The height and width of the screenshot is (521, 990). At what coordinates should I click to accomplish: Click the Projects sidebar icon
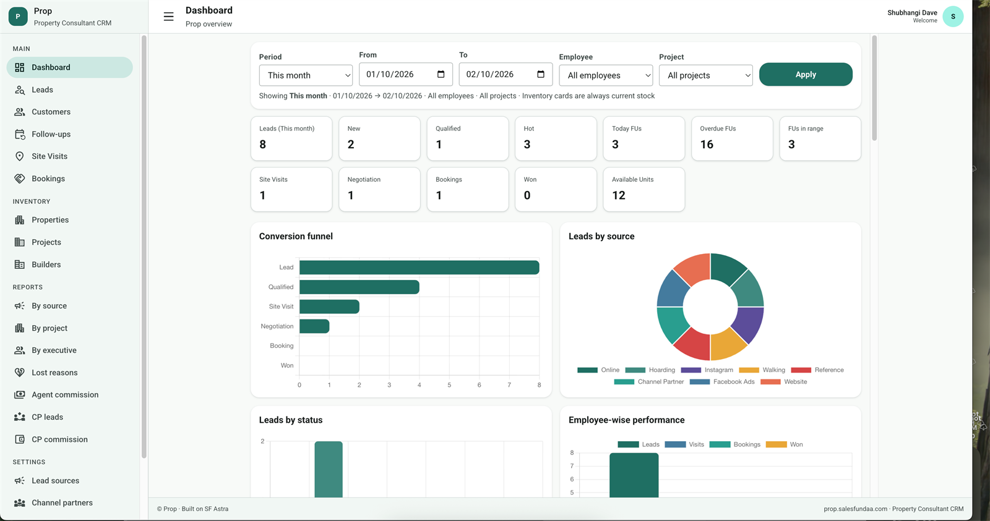tap(20, 242)
